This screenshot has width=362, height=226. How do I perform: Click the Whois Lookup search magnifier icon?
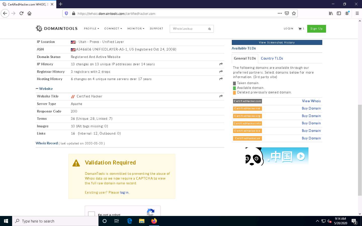pos(209,29)
